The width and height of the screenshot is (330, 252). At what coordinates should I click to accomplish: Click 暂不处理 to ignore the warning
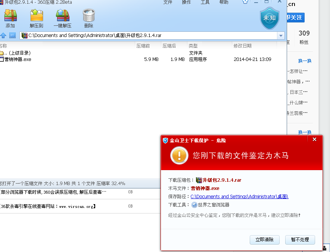click(x=300, y=240)
